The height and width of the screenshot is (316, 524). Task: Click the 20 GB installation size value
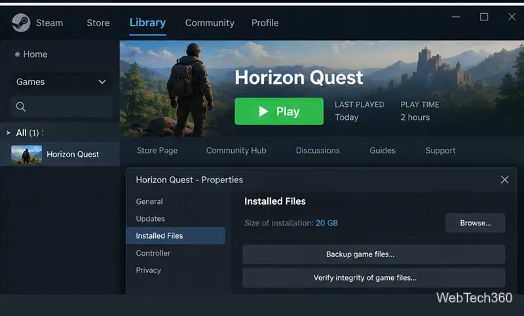pyautogui.click(x=327, y=223)
